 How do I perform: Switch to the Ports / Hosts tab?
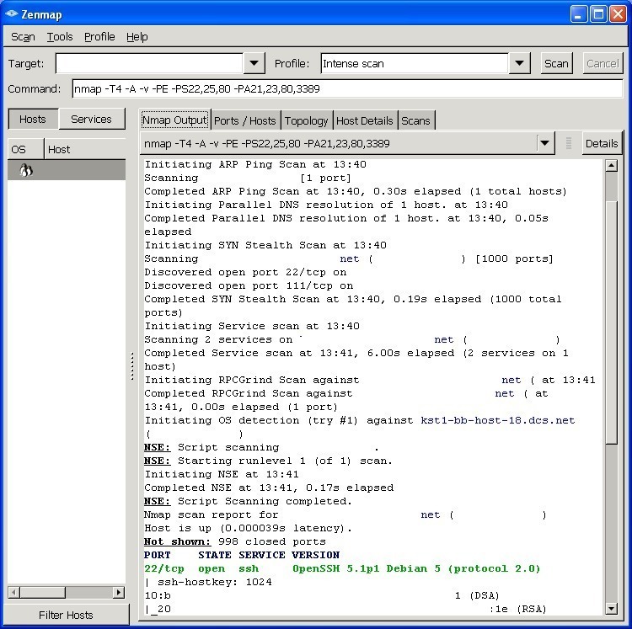click(245, 120)
